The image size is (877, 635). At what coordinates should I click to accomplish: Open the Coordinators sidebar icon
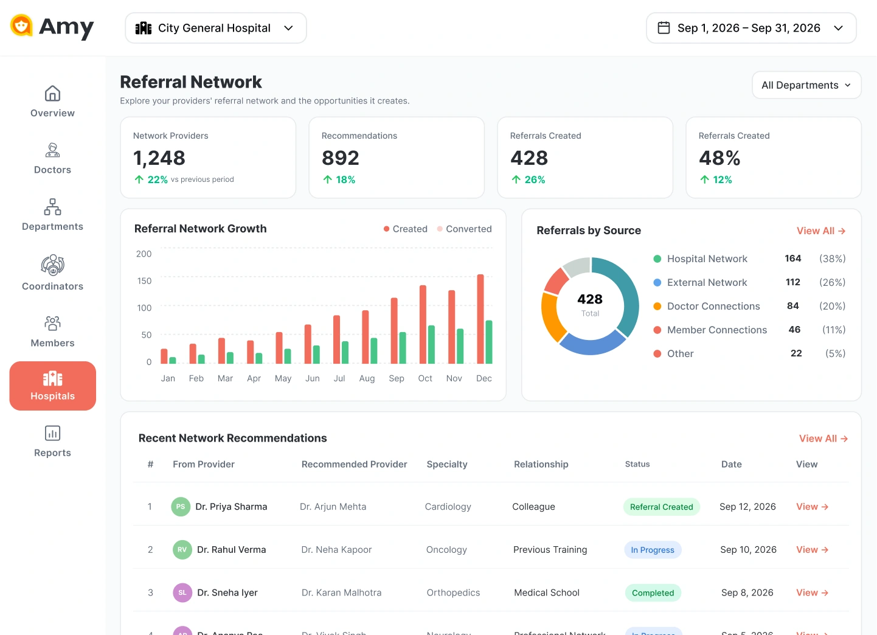(52, 265)
